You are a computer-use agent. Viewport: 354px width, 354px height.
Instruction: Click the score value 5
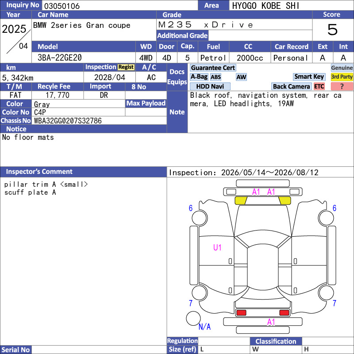(333, 30)
